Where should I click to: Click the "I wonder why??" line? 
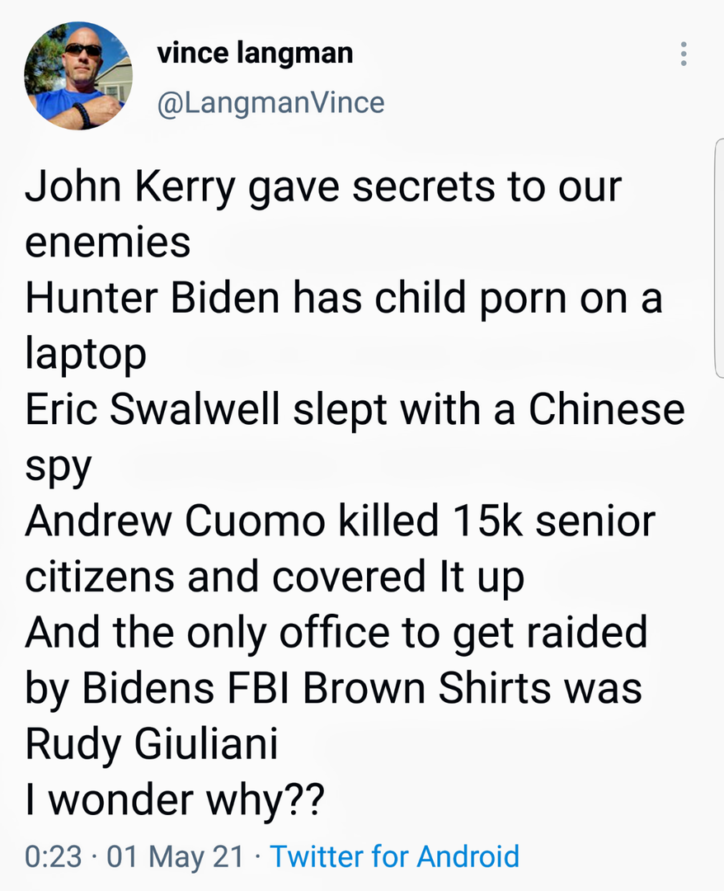(175, 799)
